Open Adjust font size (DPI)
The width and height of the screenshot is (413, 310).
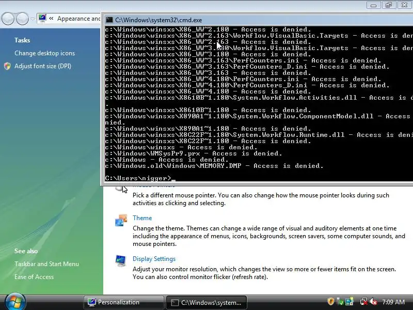pos(43,66)
